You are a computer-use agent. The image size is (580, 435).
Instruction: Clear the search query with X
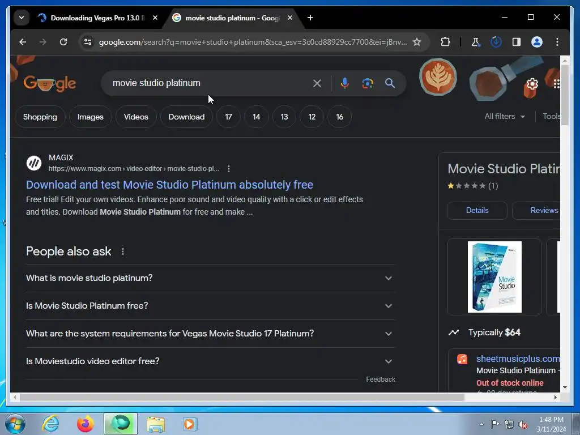point(317,83)
